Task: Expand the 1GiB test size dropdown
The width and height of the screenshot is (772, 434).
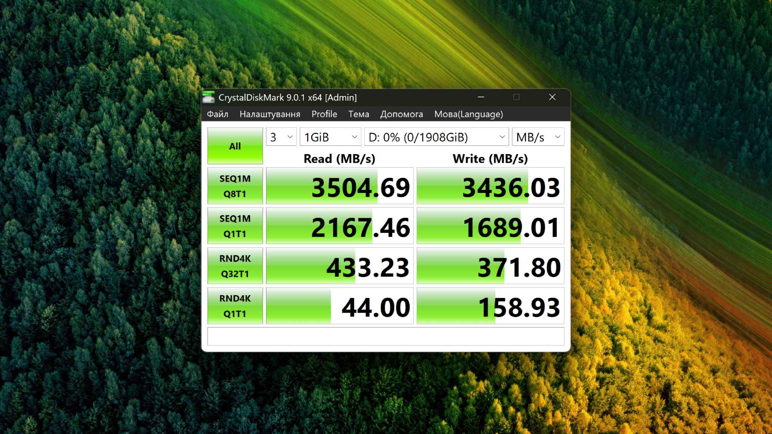Action: [x=330, y=137]
